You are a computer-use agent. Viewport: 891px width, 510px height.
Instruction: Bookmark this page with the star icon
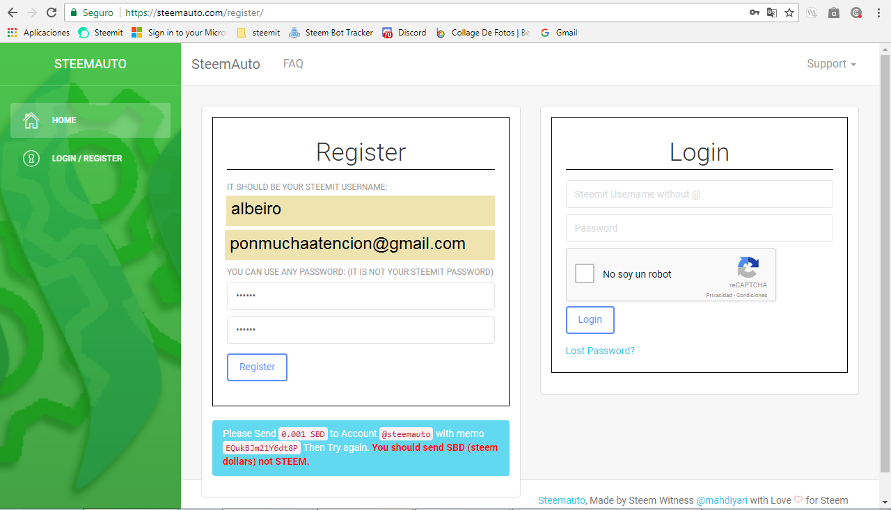click(x=789, y=13)
